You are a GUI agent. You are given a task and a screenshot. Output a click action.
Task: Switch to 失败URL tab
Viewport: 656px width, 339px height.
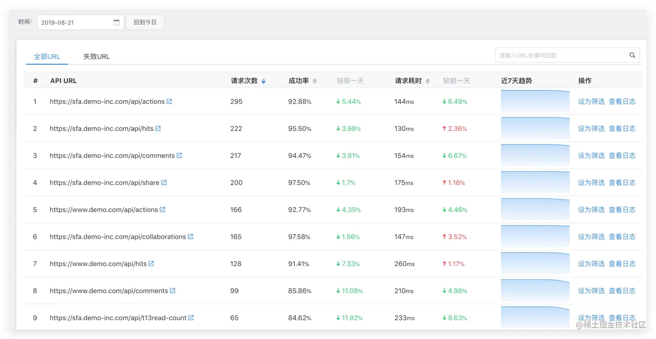pos(97,56)
